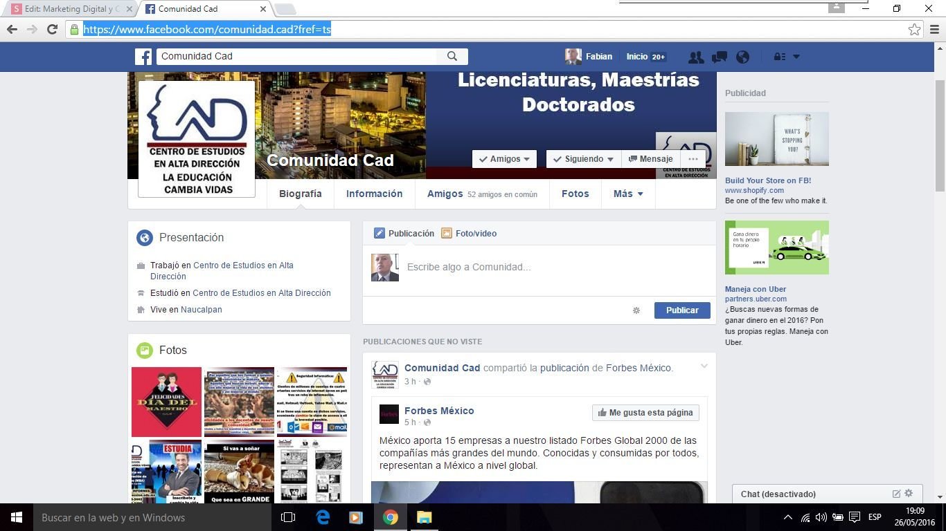
Task: Select Publicación composer tab
Action: pyautogui.click(x=404, y=234)
